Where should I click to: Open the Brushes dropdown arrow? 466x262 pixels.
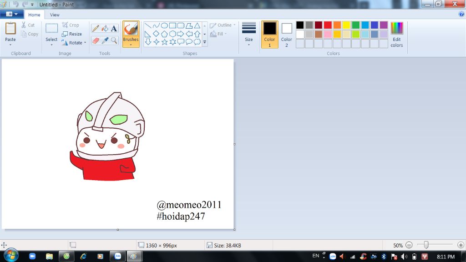(131, 45)
